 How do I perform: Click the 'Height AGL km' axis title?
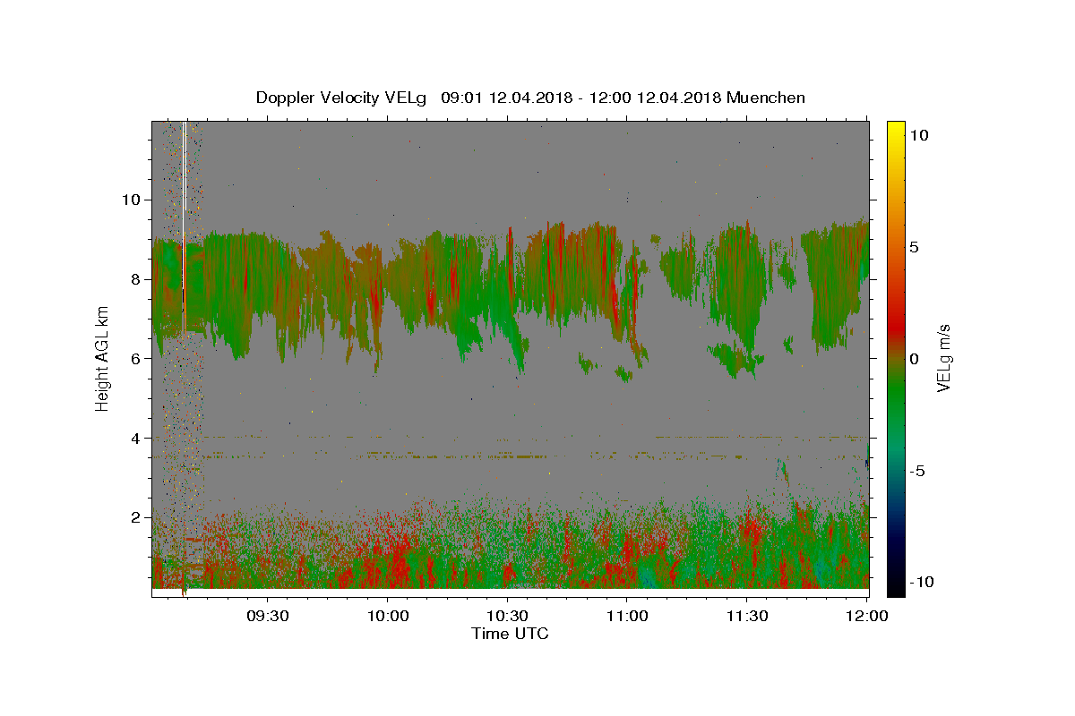tap(102, 358)
